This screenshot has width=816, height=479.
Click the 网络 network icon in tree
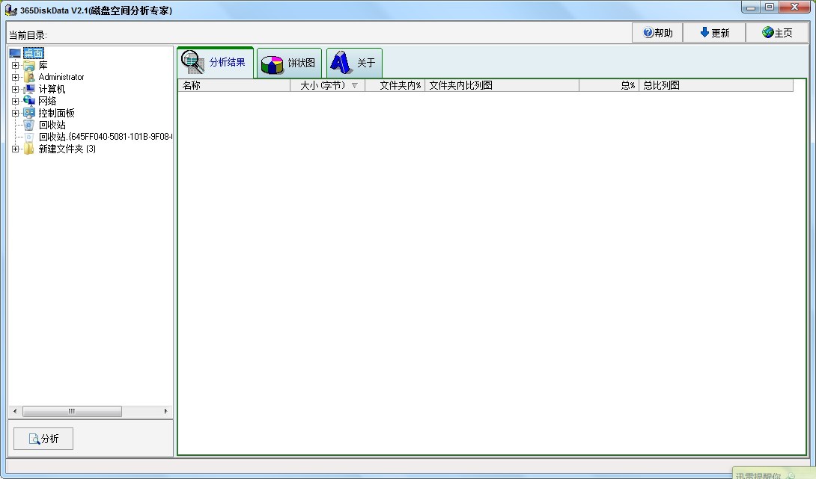click(x=29, y=101)
